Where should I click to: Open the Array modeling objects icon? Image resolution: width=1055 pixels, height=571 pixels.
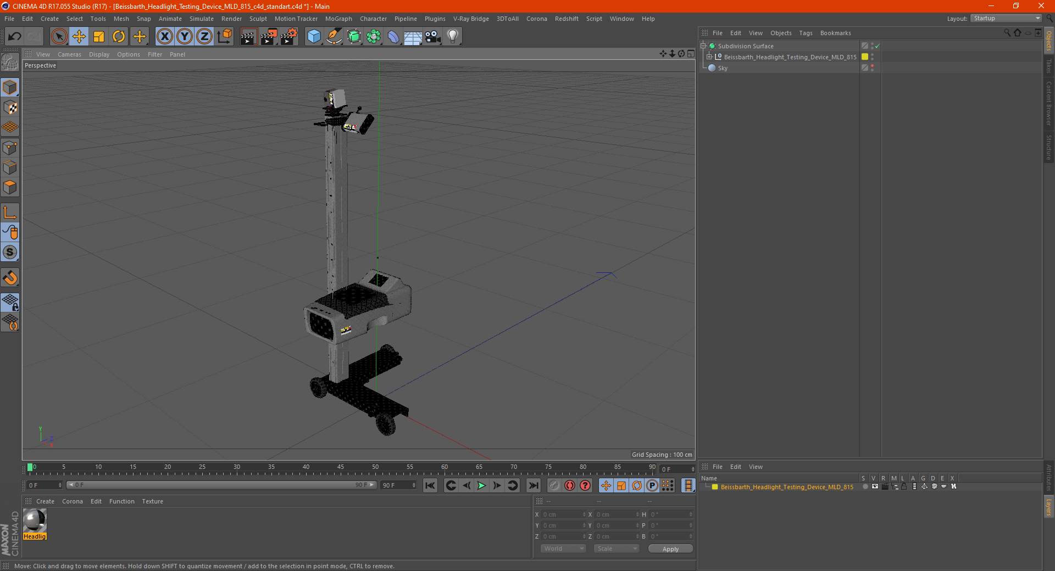pyautogui.click(x=374, y=37)
